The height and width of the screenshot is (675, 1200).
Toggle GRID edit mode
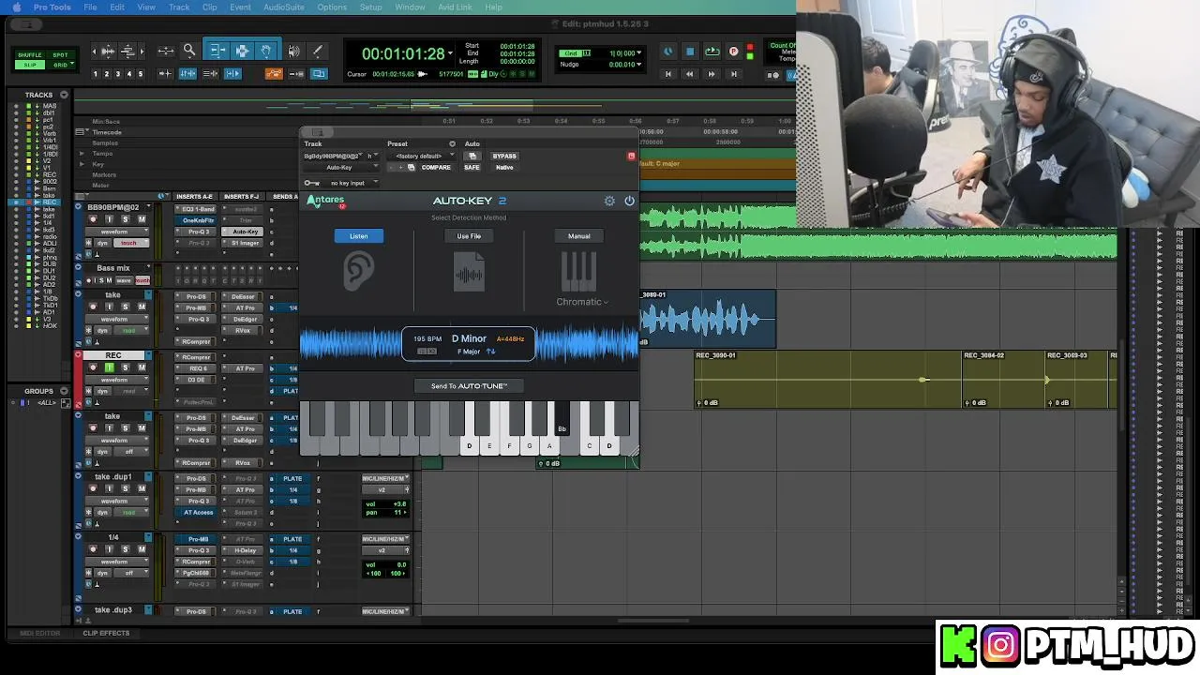coord(60,65)
